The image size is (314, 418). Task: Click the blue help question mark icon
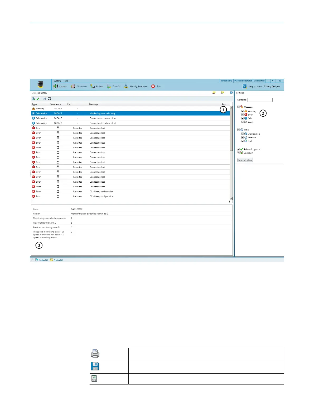231,93
